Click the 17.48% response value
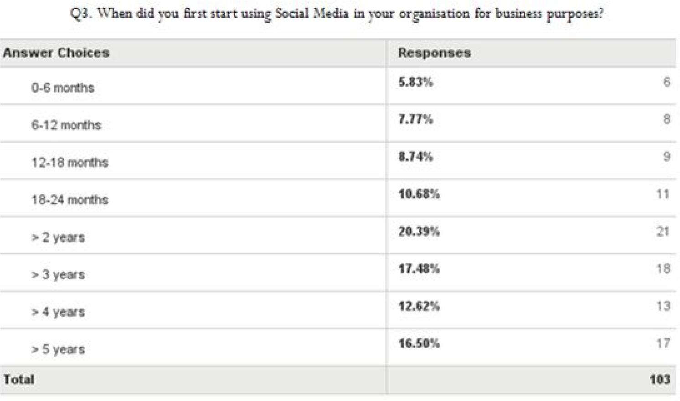The image size is (680, 401). (419, 269)
